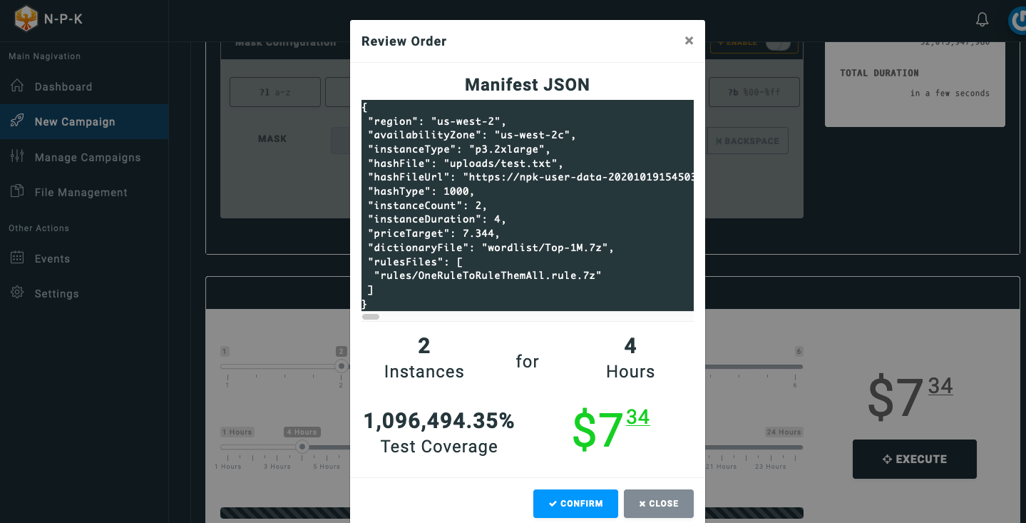
Task: Confirm the order in review dialog
Action: [575, 504]
